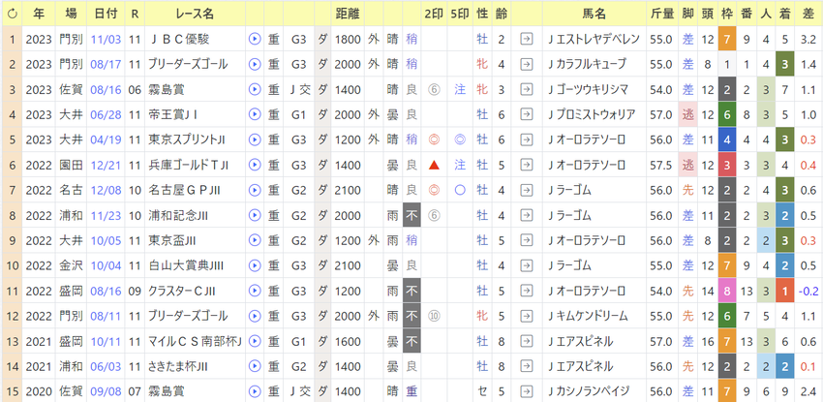
Task: Click horse name J キムケンドリーム
Action: point(587,316)
